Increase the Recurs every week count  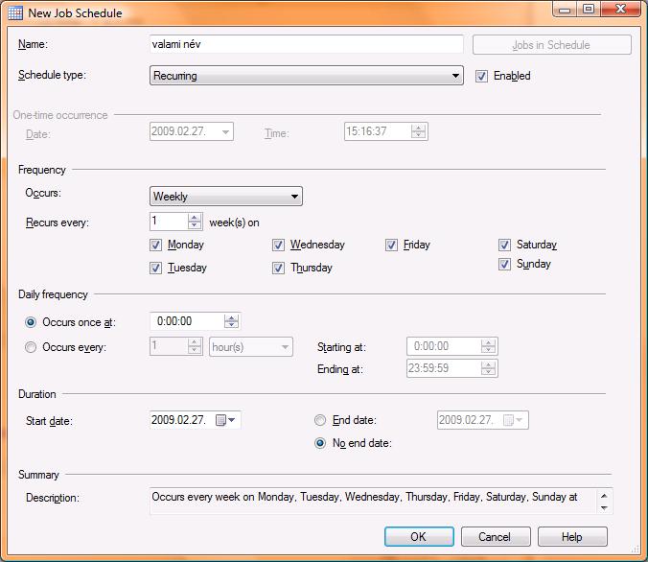coord(194,218)
